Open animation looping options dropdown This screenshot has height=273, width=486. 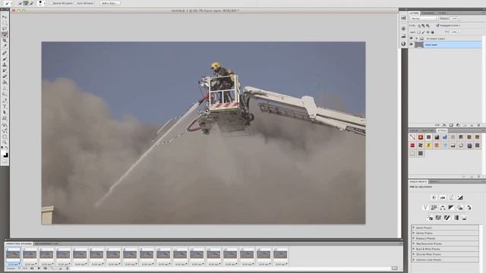(x=13, y=268)
